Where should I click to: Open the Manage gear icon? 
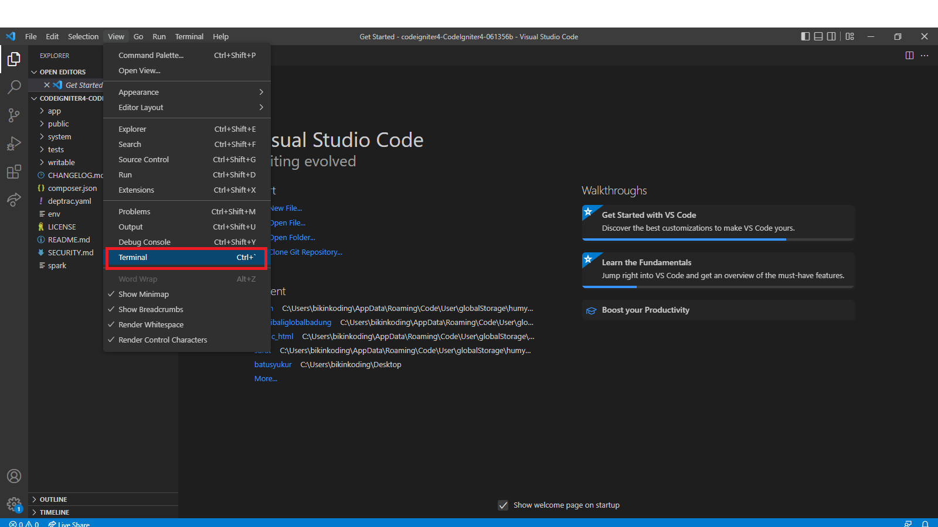point(14,504)
